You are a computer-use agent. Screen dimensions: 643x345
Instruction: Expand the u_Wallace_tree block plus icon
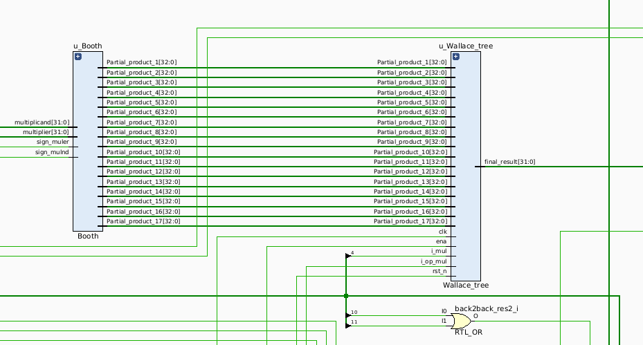click(455, 57)
